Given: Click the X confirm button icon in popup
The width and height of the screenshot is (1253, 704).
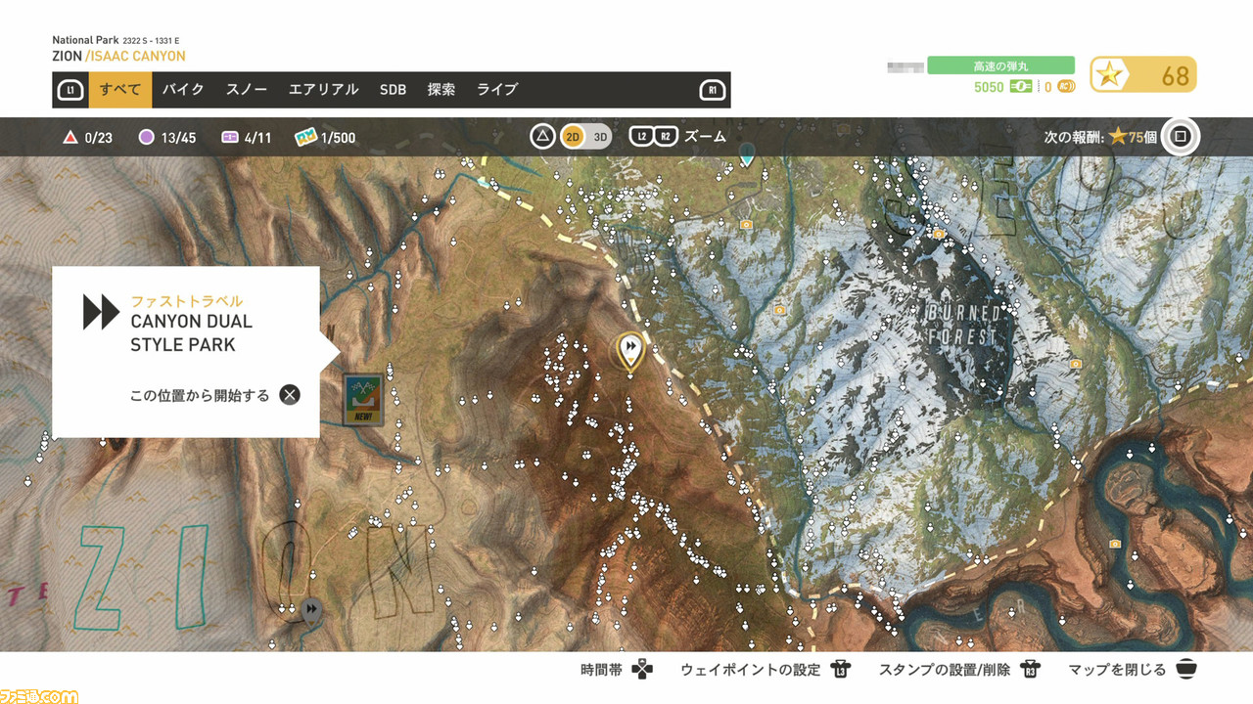Looking at the screenshot, I should (290, 395).
